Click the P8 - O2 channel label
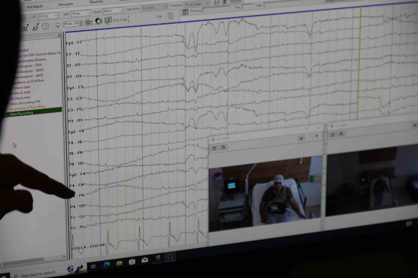The image size is (418, 278). point(77,164)
